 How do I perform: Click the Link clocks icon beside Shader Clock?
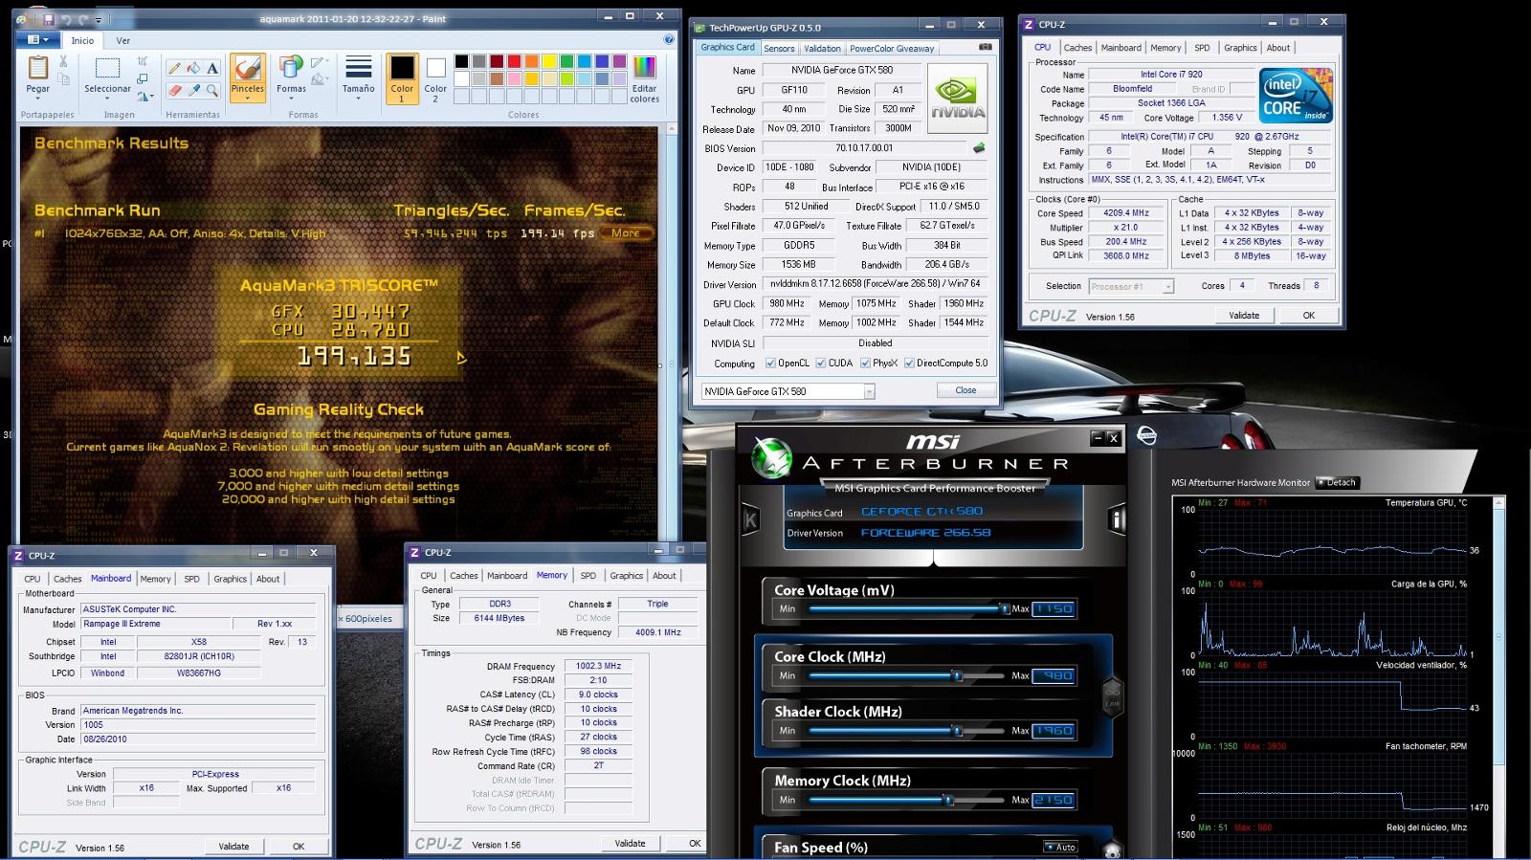tap(1112, 696)
